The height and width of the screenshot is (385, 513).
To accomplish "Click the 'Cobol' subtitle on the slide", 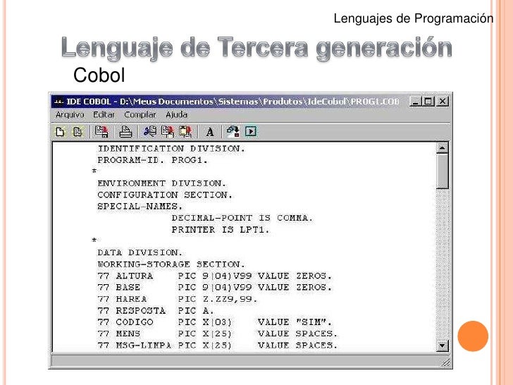I will tap(99, 75).
